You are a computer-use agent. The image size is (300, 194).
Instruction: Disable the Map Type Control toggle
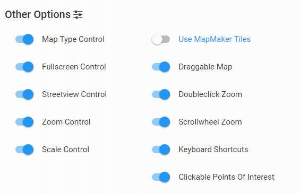(x=24, y=39)
